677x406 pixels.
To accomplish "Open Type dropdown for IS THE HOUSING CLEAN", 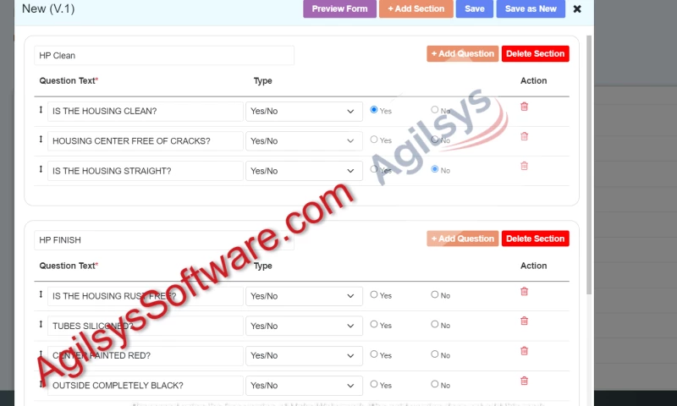I will click(304, 112).
